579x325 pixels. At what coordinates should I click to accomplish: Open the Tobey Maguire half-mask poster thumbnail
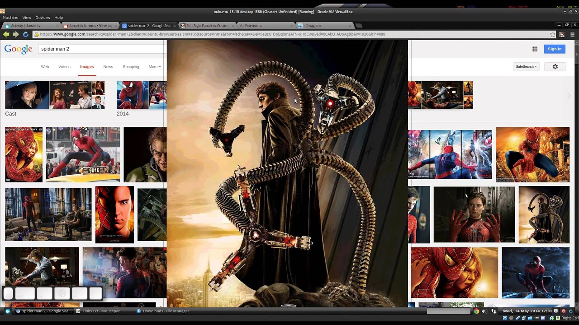(114, 214)
